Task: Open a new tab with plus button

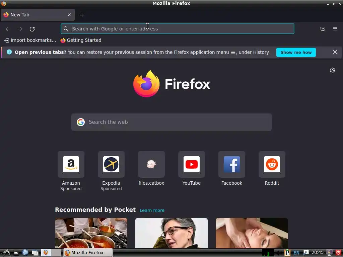Action: (82, 15)
